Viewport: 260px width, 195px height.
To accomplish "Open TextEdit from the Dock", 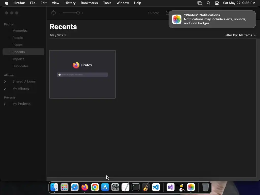I will (x=125, y=187).
